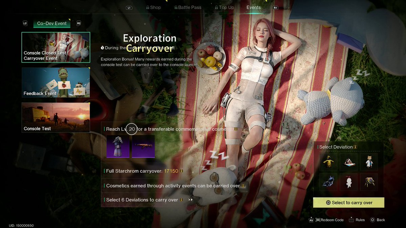Select the Co-Dev Event tab
The width and height of the screenshot is (406, 228).
coord(52,23)
